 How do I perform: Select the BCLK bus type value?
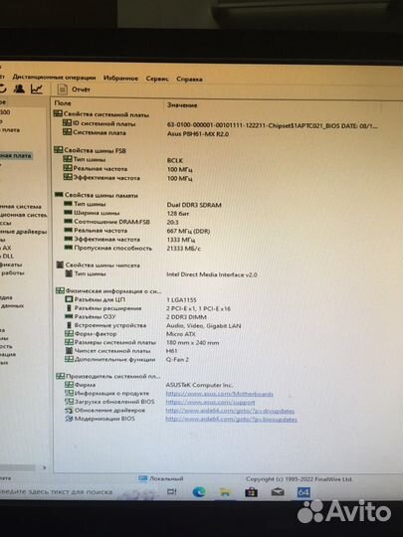pyautogui.click(x=175, y=161)
